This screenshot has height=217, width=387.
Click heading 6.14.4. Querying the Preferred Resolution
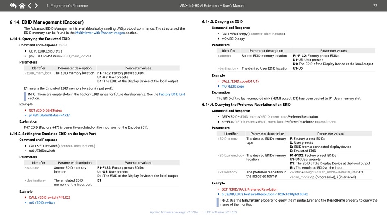coord(246,105)
